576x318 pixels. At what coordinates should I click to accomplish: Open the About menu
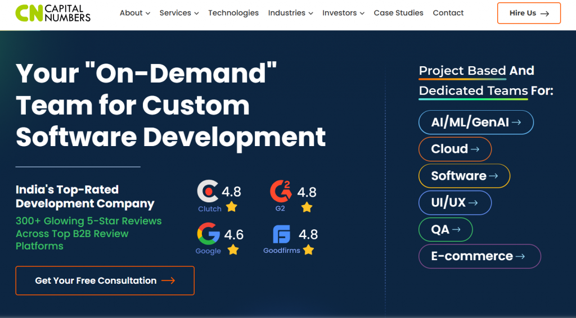[x=135, y=13]
